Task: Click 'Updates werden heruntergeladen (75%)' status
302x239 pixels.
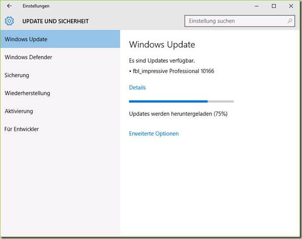Action: tap(178, 114)
